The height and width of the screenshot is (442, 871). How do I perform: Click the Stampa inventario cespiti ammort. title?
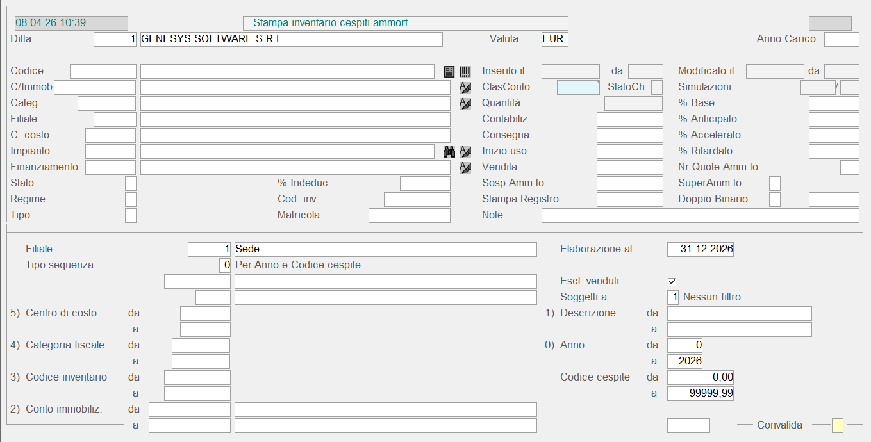(x=405, y=23)
